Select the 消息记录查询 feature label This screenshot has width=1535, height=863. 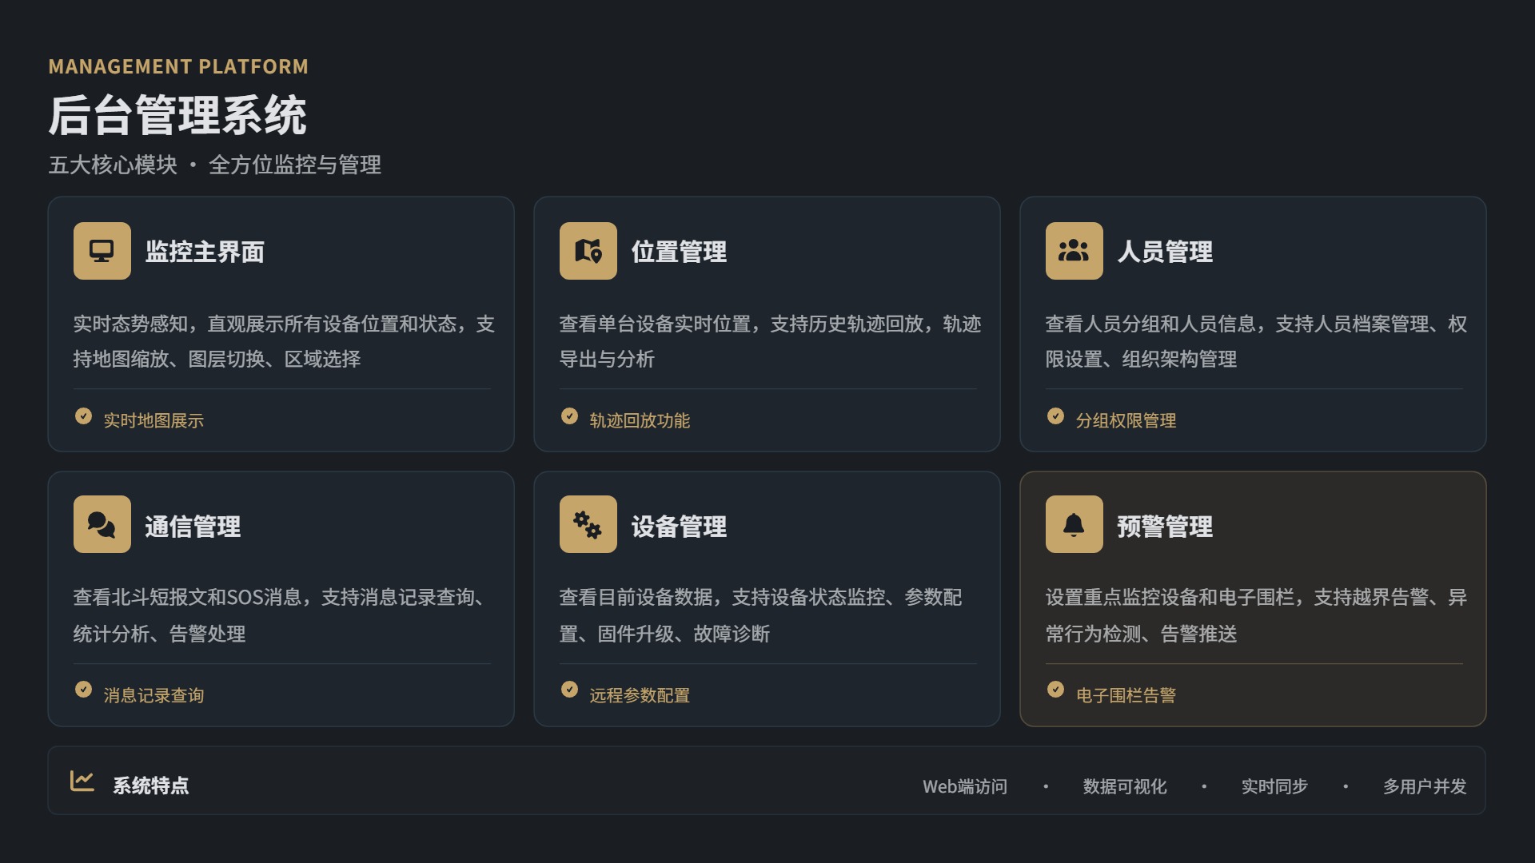pos(153,696)
